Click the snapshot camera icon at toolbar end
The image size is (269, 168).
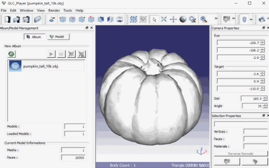(262, 19)
